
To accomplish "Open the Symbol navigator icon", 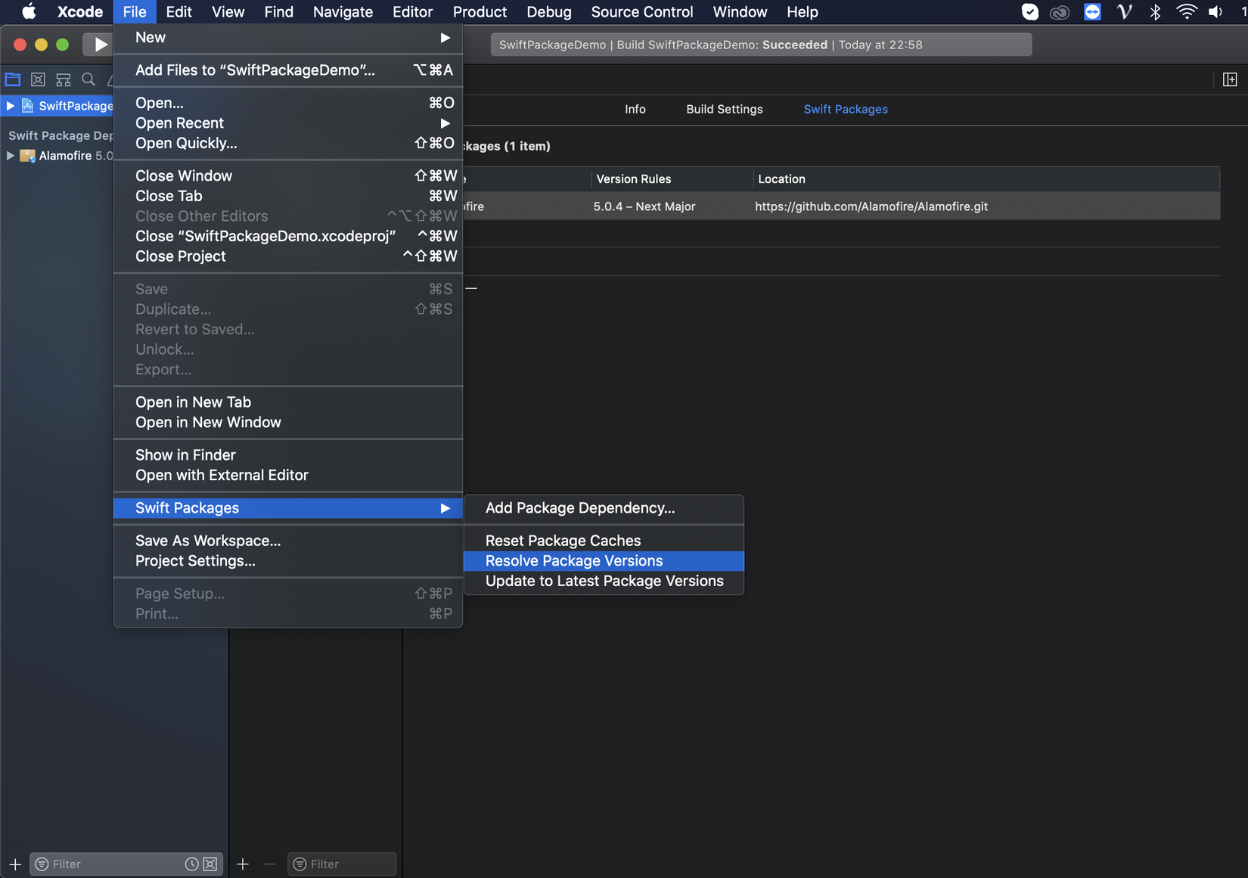I will point(64,79).
